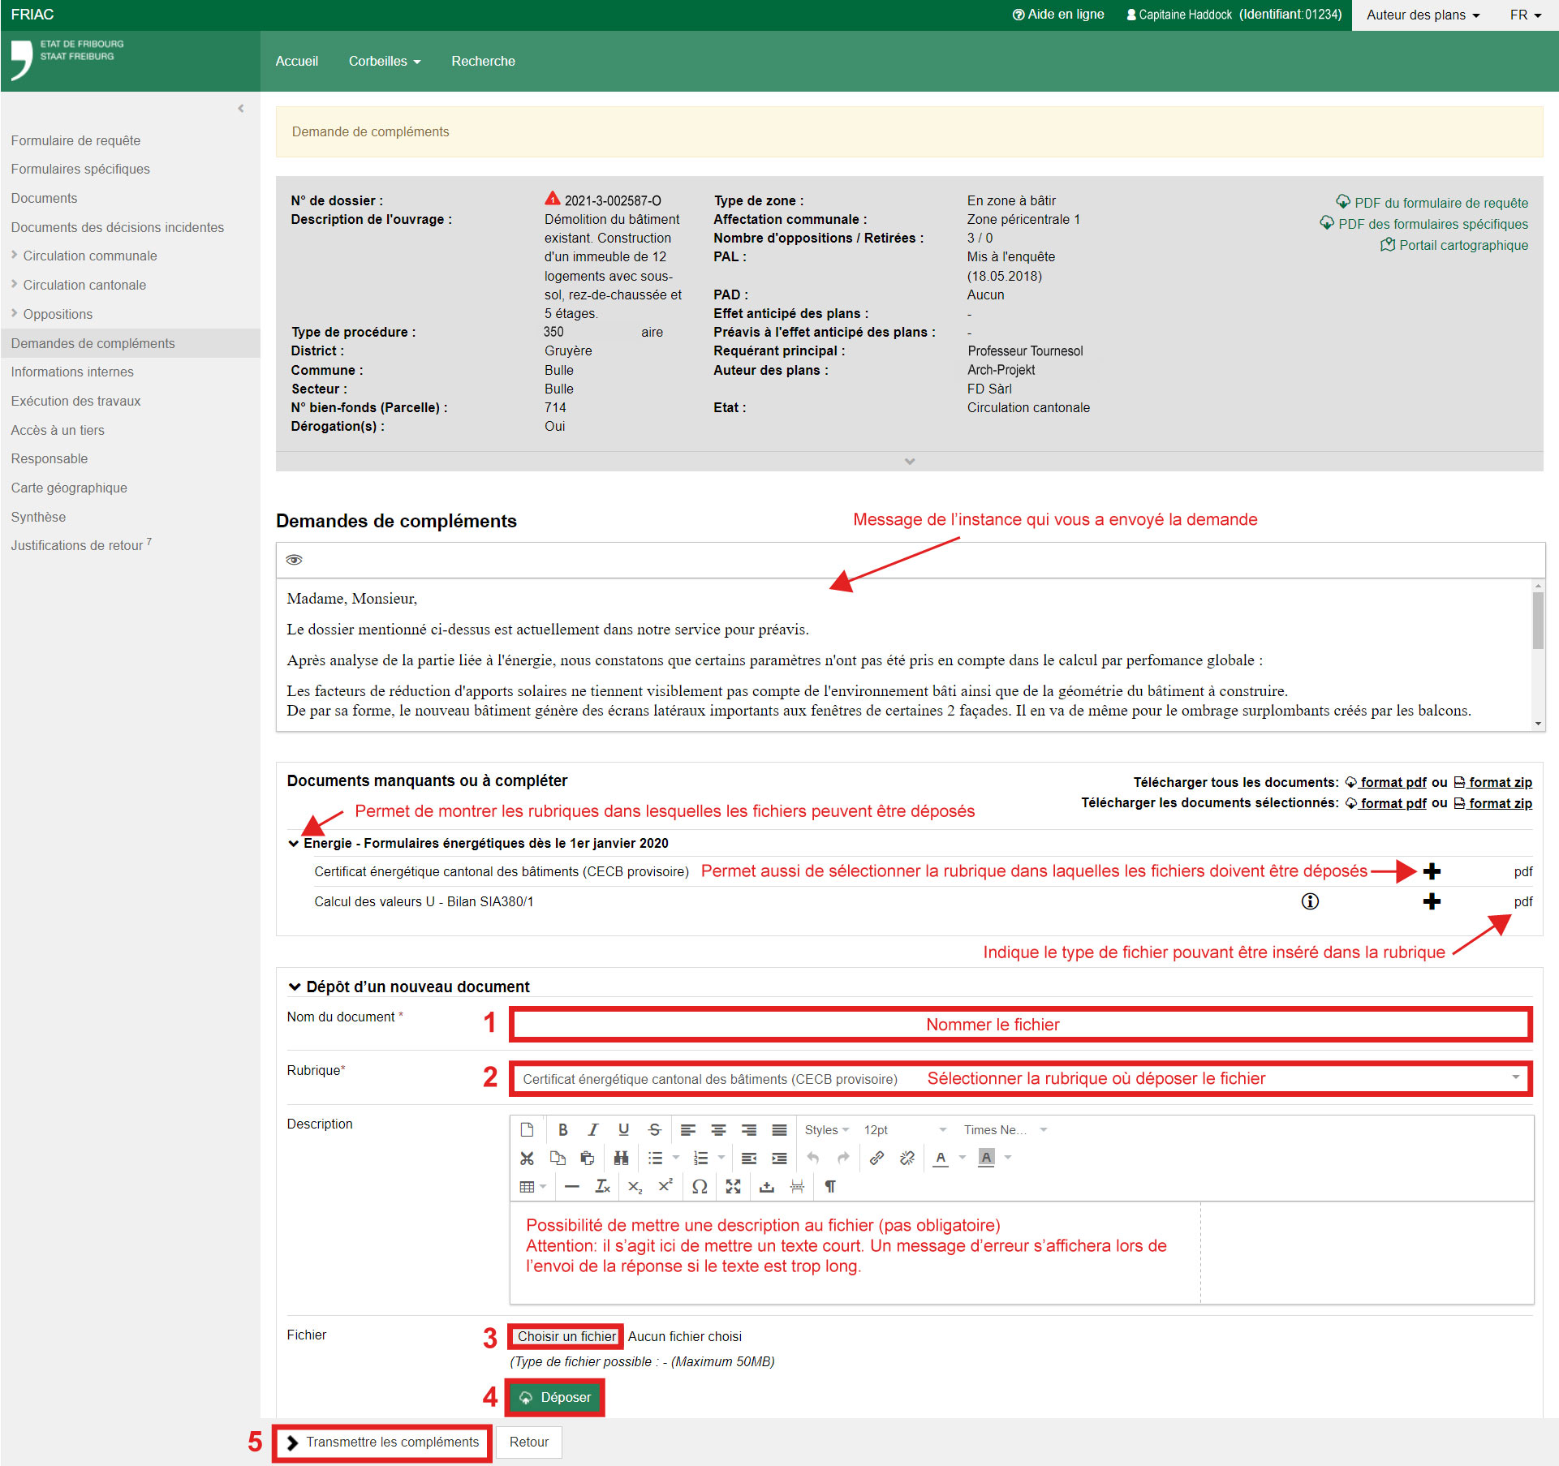The width and height of the screenshot is (1559, 1466).
Task: Click the fullscreen editor icon
Action: [733, 1186]
